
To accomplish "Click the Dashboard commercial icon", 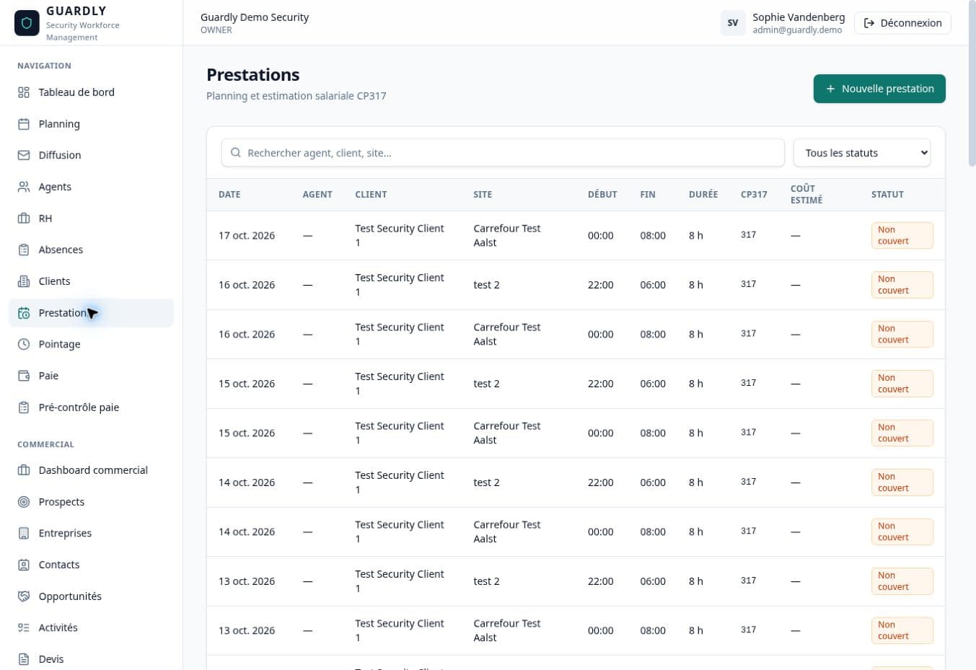I will [24, 470].
